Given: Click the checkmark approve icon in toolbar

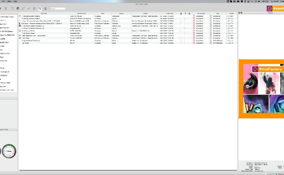Looking at the screenshot, I should coord(29,8).
